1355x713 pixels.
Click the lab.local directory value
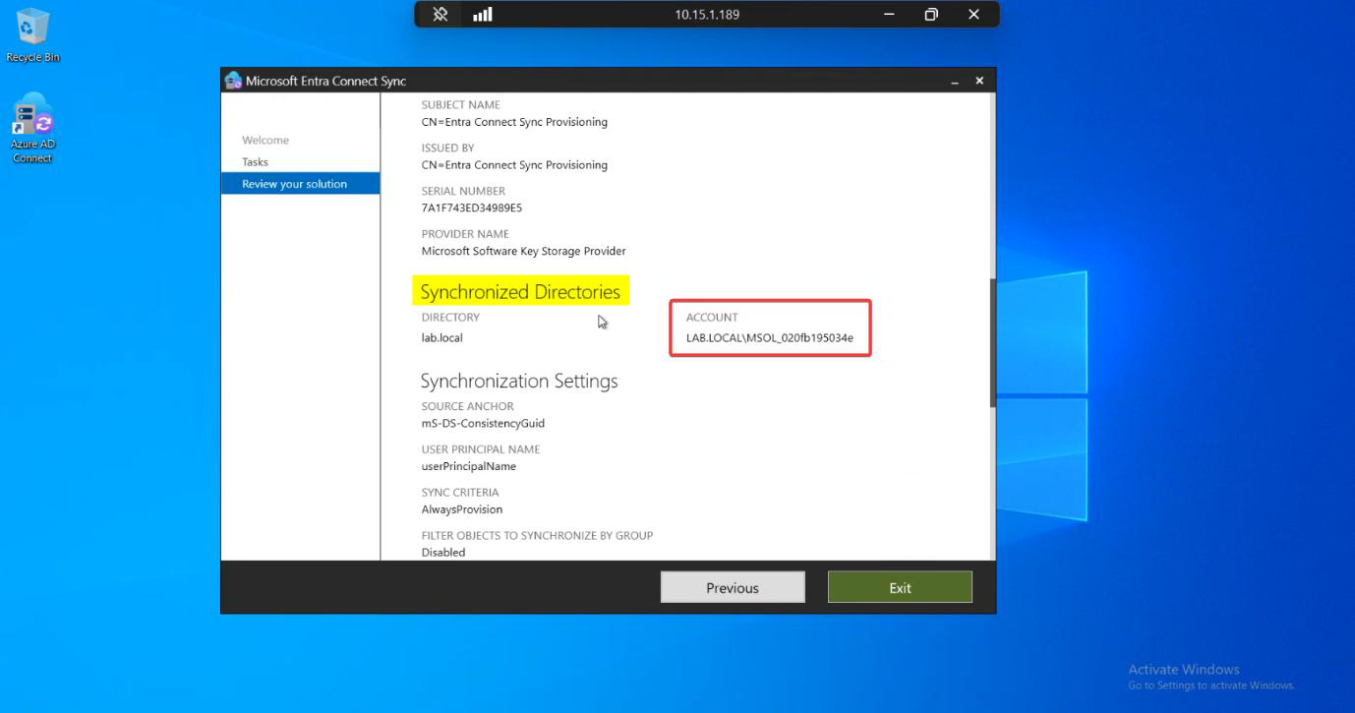point(442,337)
